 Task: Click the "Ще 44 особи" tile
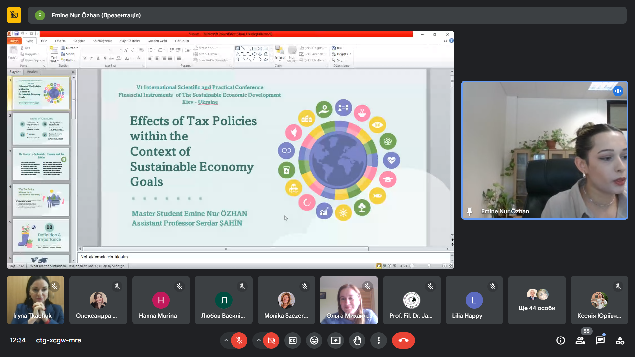pos(537,300)
